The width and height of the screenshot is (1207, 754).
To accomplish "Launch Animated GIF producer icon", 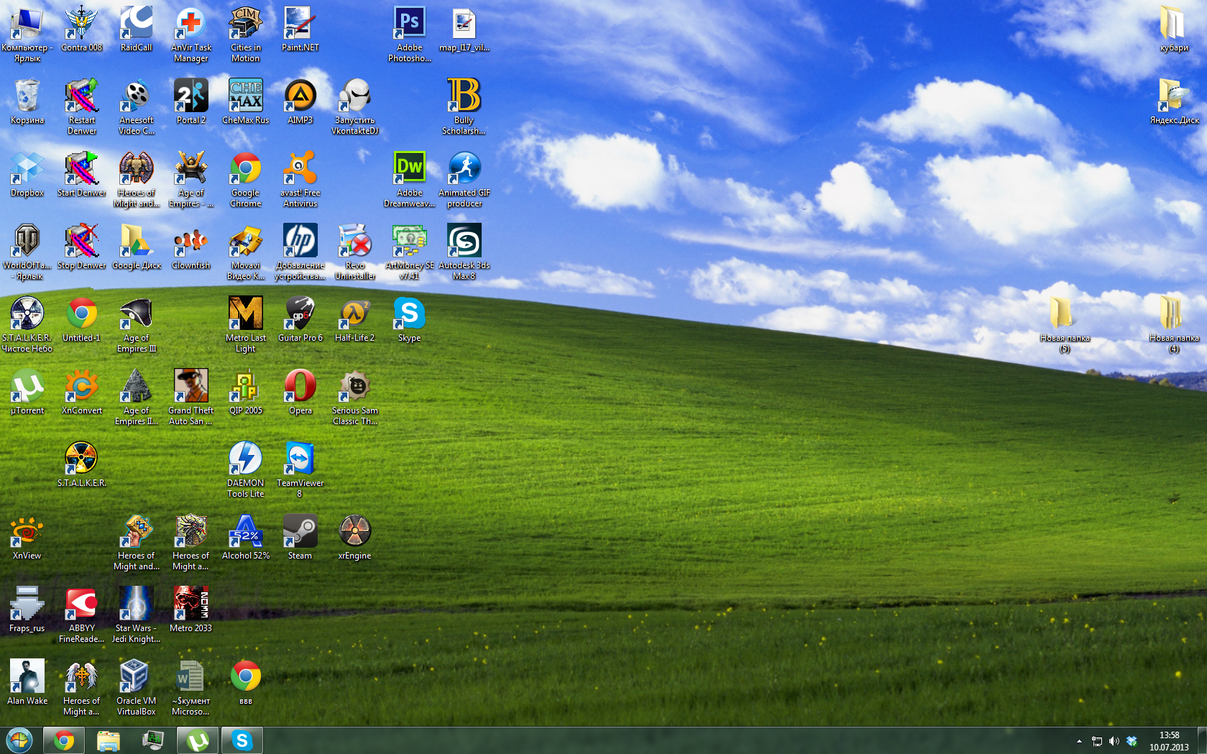I will (464, 179).
